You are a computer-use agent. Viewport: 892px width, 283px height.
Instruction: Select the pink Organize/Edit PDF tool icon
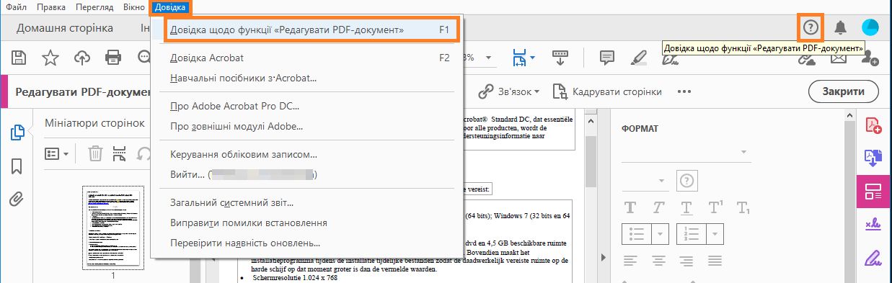[874, 192]
